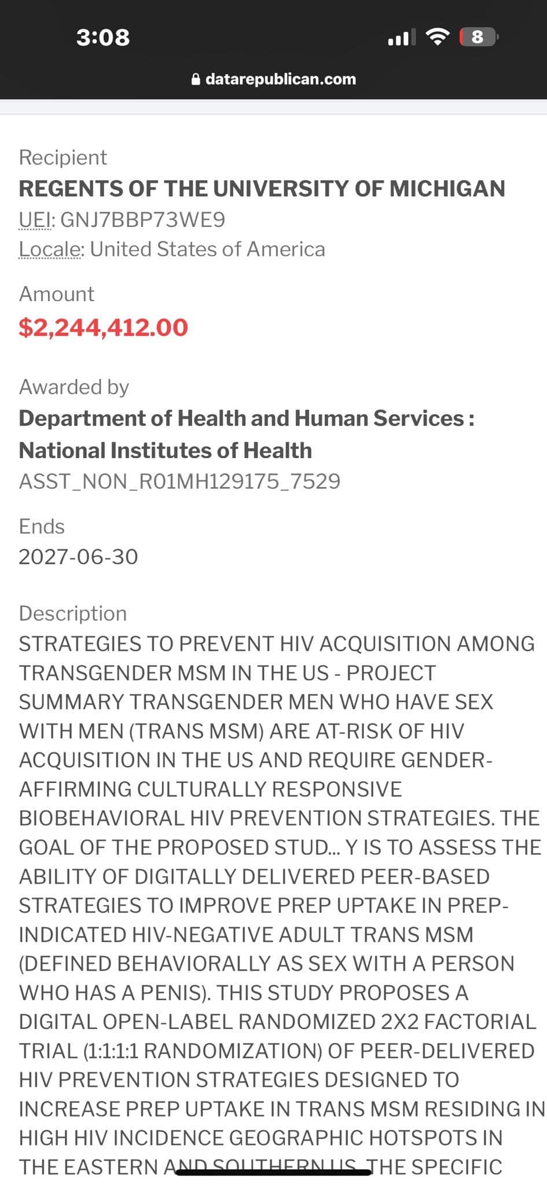
Task: Tap the Wi-Fi status icon
Action: [438, 37]
